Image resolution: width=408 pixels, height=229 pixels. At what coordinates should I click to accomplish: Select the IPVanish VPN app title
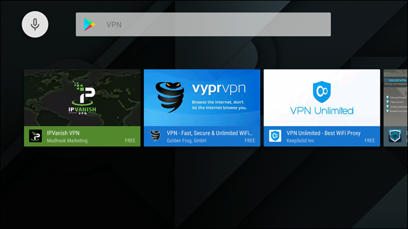(x=63, y=133)
